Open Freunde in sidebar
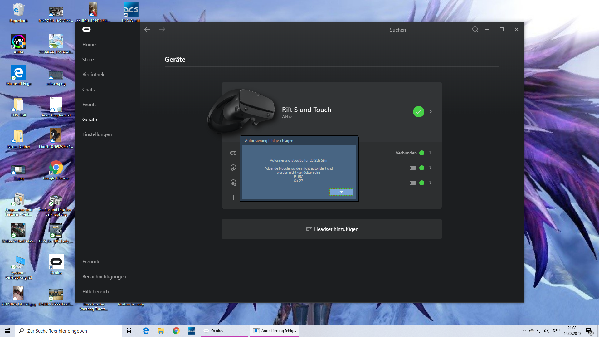 [91, 262]
